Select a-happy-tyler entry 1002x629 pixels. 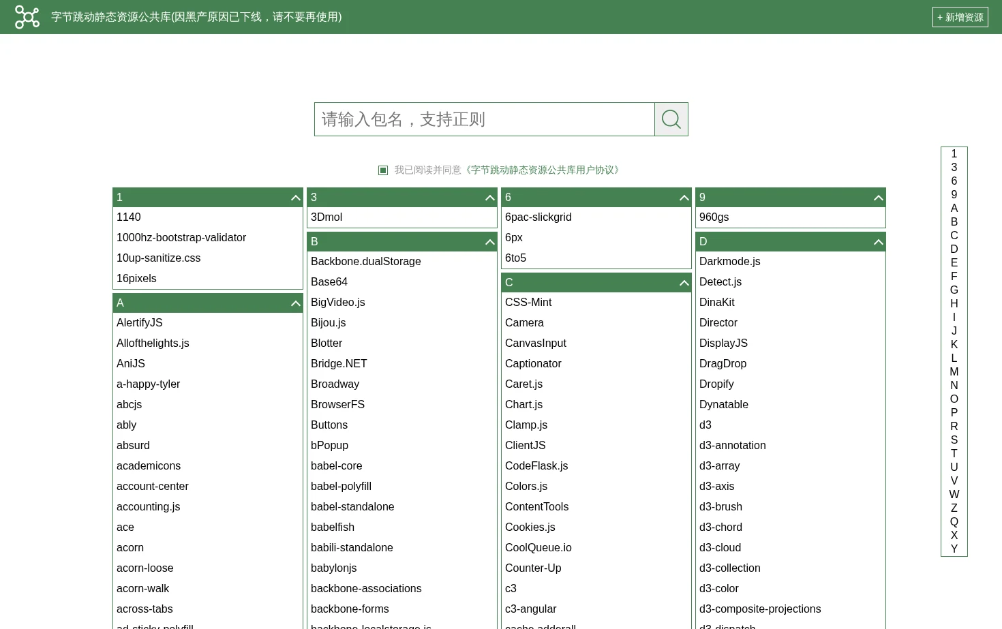pos(149,384)
